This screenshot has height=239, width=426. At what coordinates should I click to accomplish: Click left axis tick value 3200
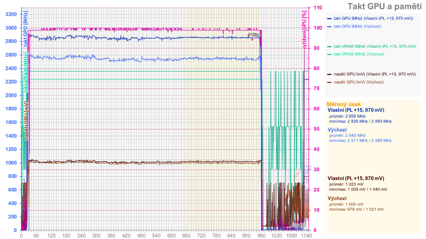click(11, 14)
